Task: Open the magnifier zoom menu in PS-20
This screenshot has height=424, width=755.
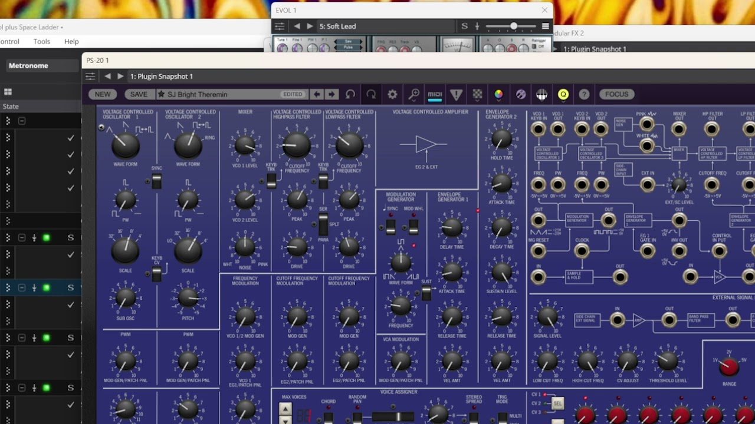Action: point(414,94)
